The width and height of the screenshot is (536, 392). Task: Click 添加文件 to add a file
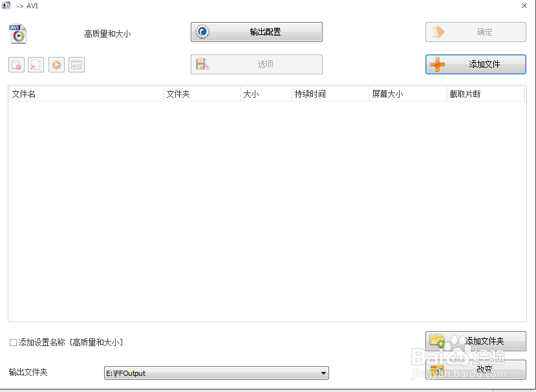coord(475,64)
